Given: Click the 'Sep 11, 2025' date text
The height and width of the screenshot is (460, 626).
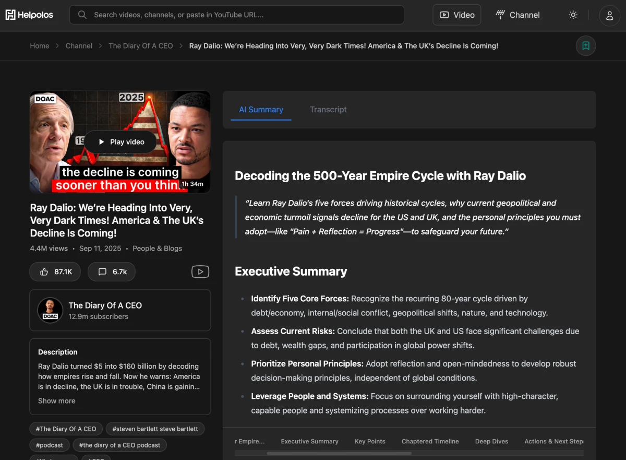Looking at the screenshot, I should [x=100, y=249].
